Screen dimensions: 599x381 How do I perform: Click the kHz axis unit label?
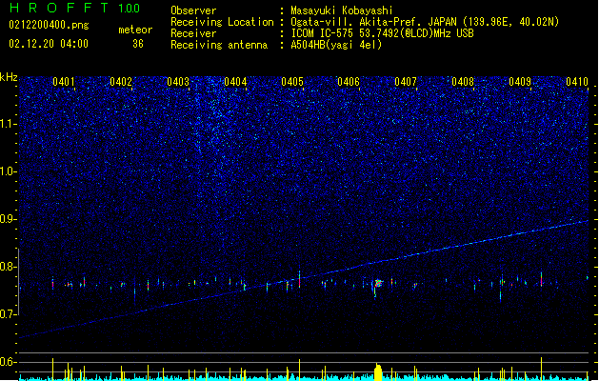point(9,77)
